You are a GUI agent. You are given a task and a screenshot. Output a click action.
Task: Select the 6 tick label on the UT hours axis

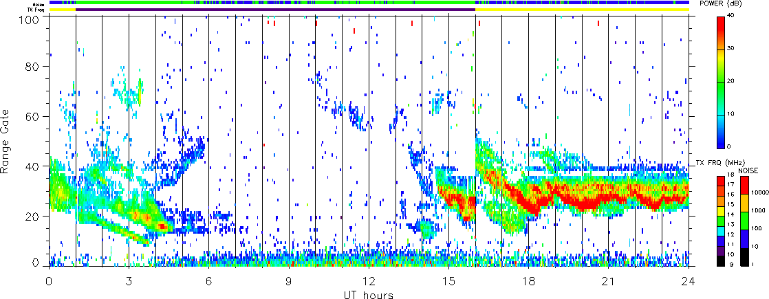(x=209, y=281)
